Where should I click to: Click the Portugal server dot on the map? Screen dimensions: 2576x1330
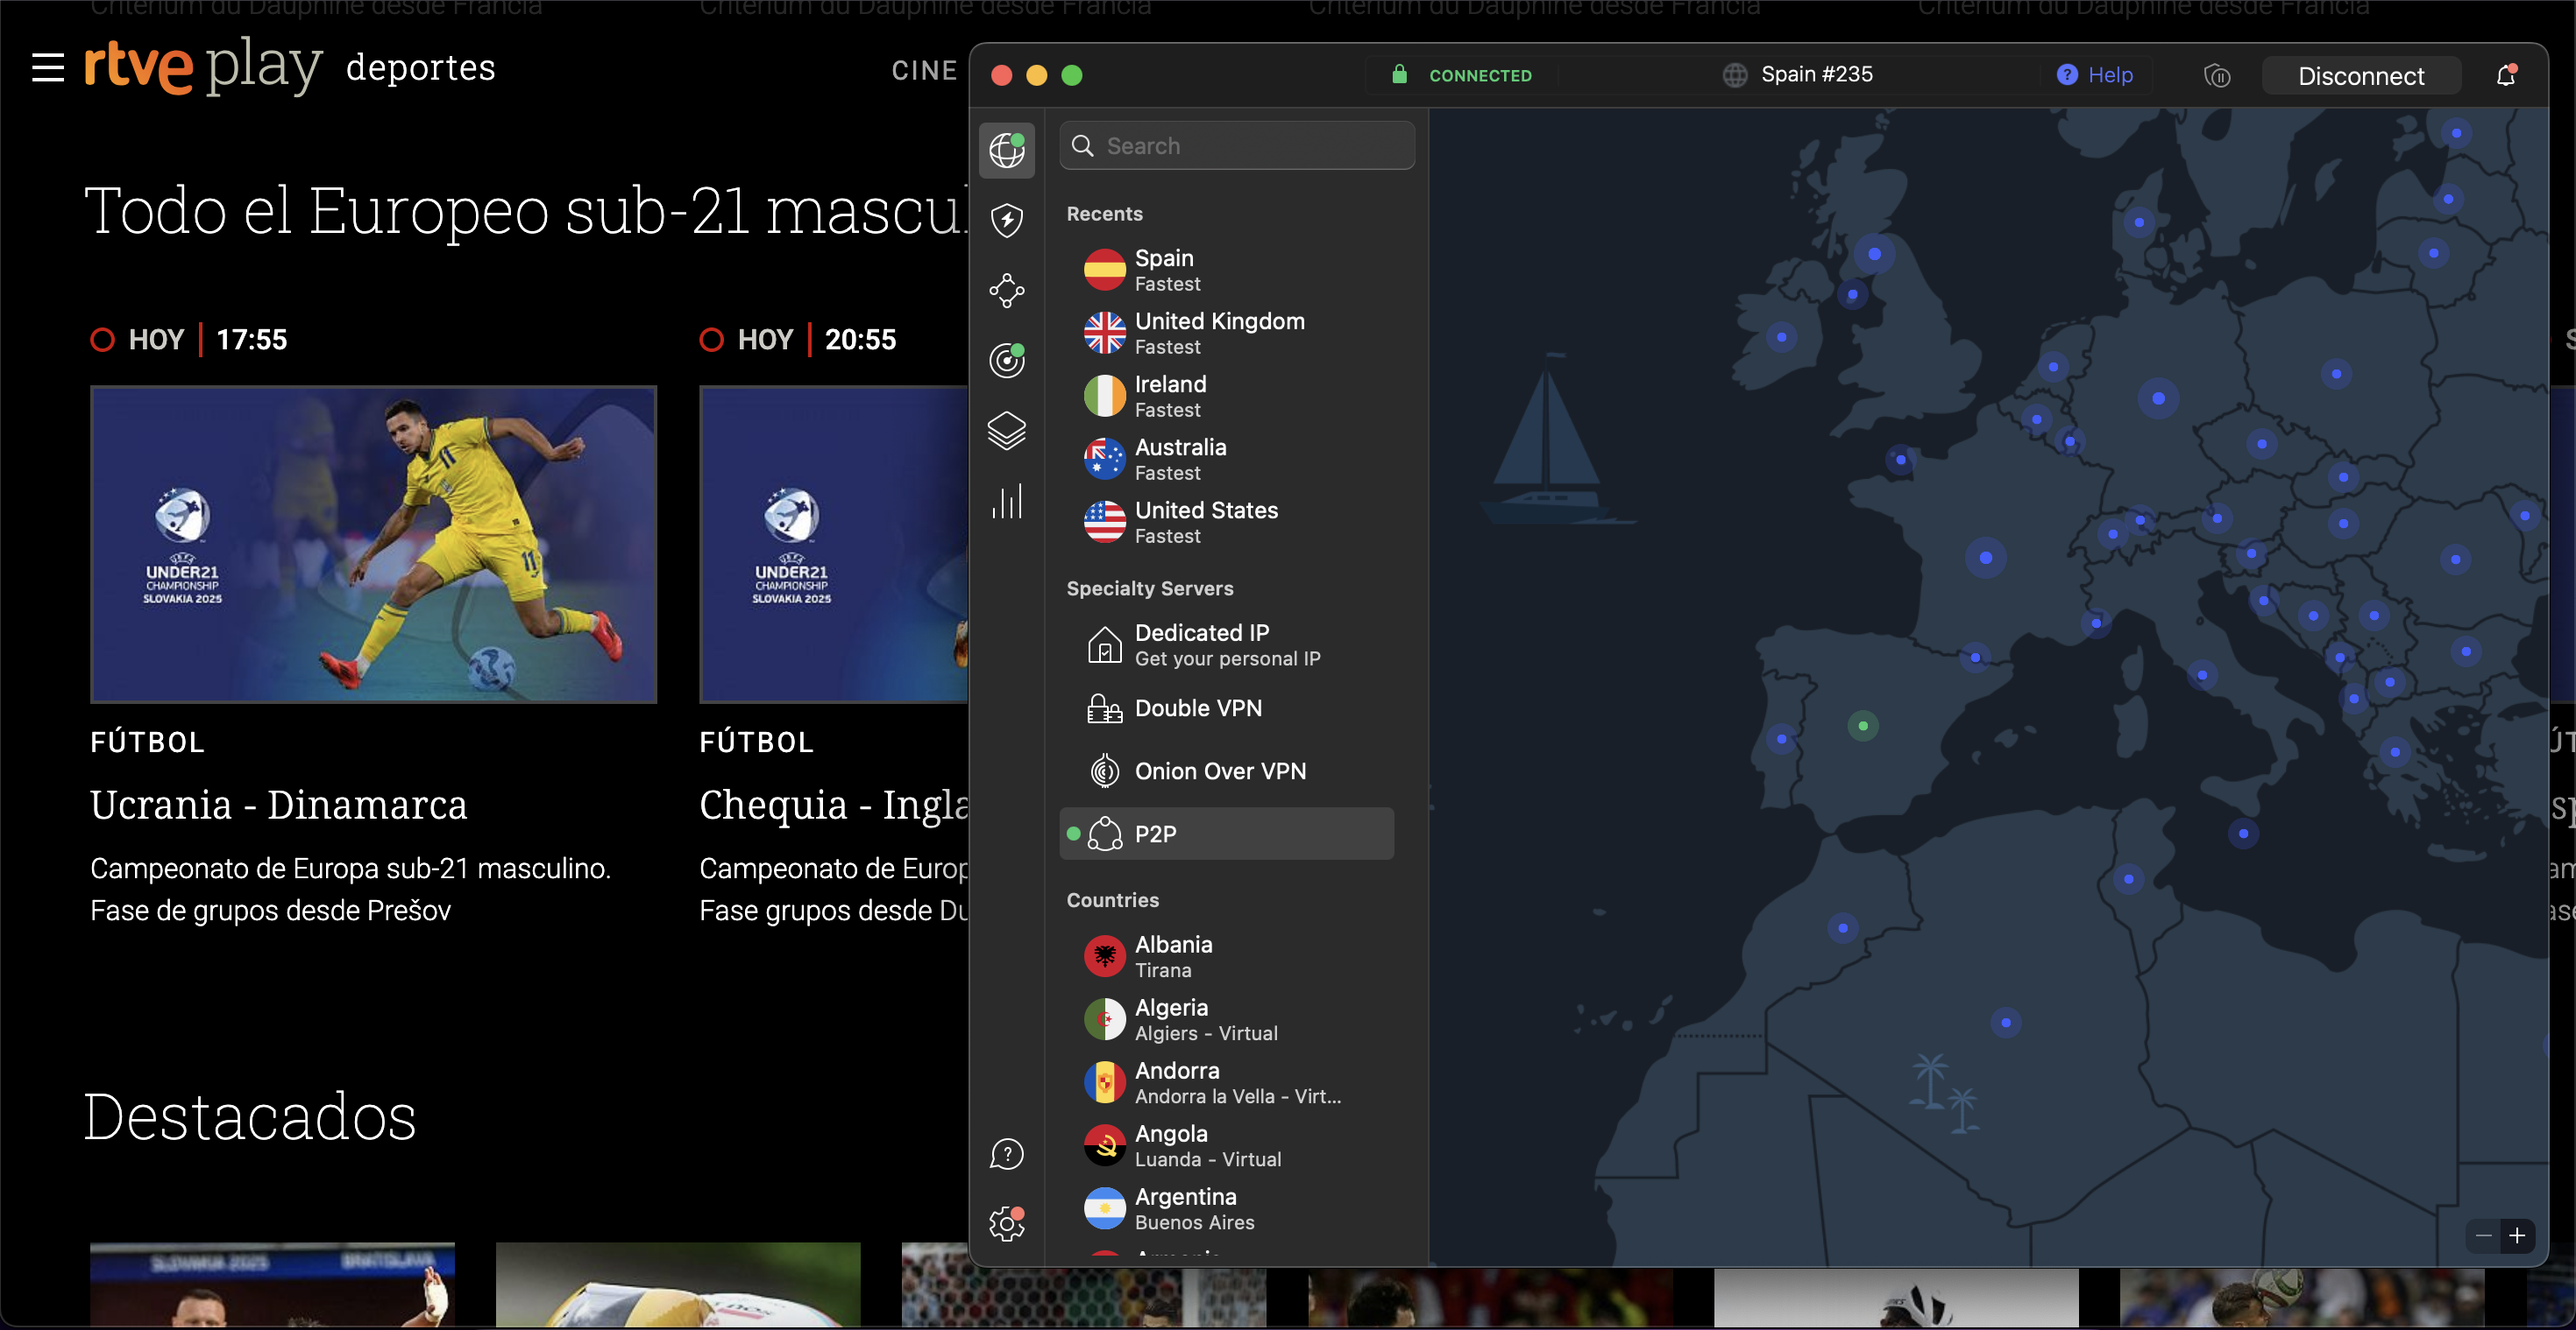pyautogui.click(x=1781, y=740)
